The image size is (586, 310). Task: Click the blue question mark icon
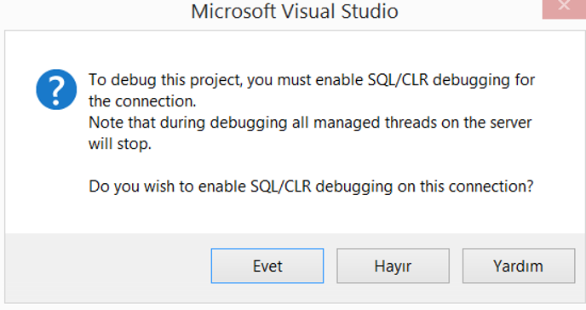tap(56, 89)
